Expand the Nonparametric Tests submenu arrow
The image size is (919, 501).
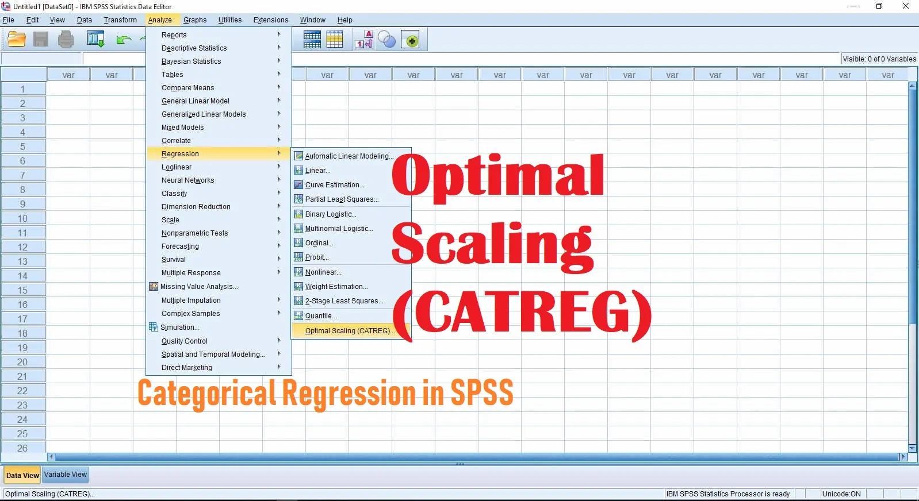[x=279, y=233]
